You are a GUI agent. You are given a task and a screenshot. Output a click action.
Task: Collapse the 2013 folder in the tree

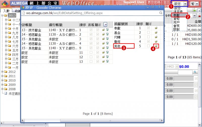(2, 16)
